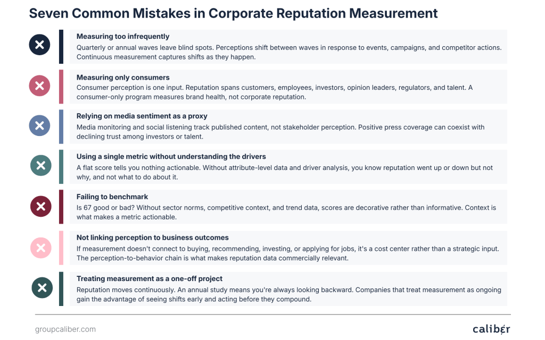545x340 pixels.
Task: Click the main title Seven Common Mistakes
Action: (233, 13)
